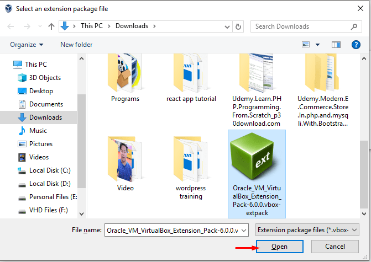Click the Back navigation arrow
371x262 pixels.
pos(11,26)
